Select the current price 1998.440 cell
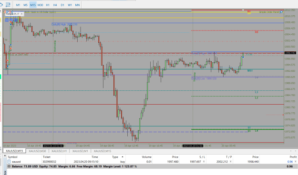This screenshot has height=175, width=298. coord(253,162)
